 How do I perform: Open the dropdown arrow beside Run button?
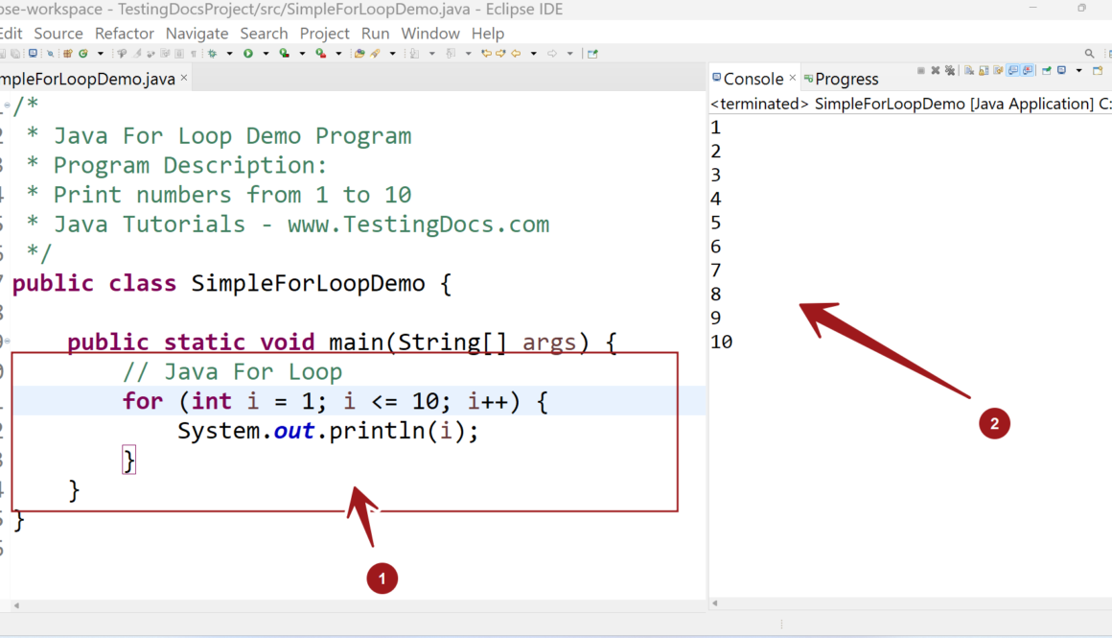pyautogui.click(x=266, y=54)
